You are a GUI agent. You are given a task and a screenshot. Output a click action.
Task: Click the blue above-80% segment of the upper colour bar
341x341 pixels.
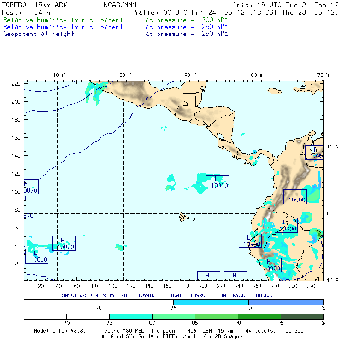[286, 302]
